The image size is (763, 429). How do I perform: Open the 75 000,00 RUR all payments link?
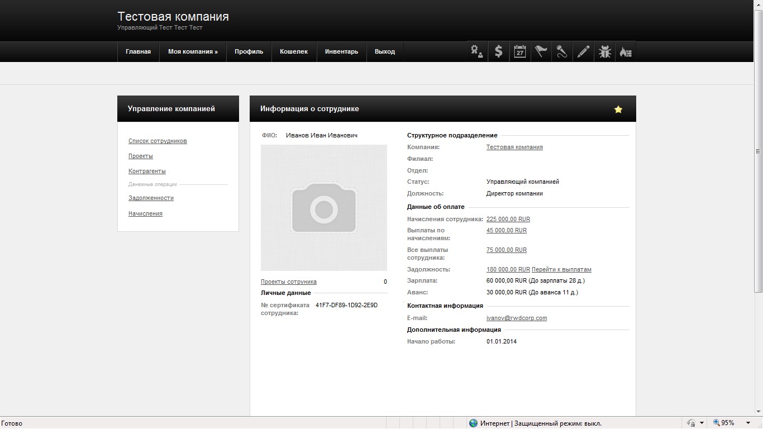[x=507, y=250]
